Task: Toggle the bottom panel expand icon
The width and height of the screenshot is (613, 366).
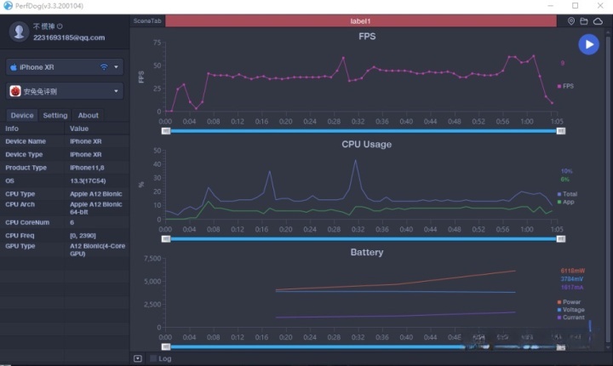Action: click(138, 358)
